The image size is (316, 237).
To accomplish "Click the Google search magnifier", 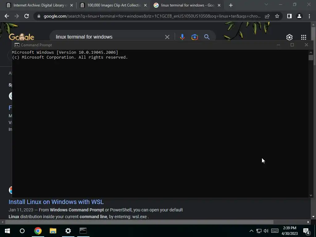I will click(207, 37).
